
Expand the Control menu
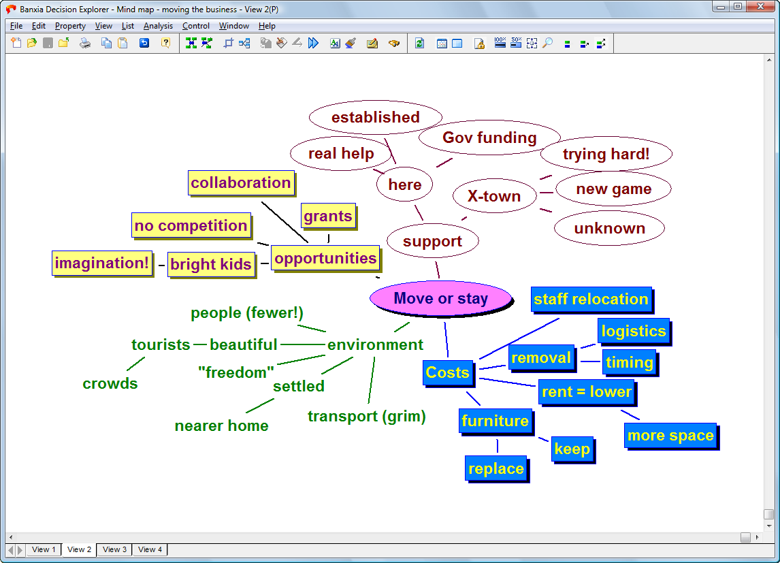pyautogui.click(x=196, y=26)
